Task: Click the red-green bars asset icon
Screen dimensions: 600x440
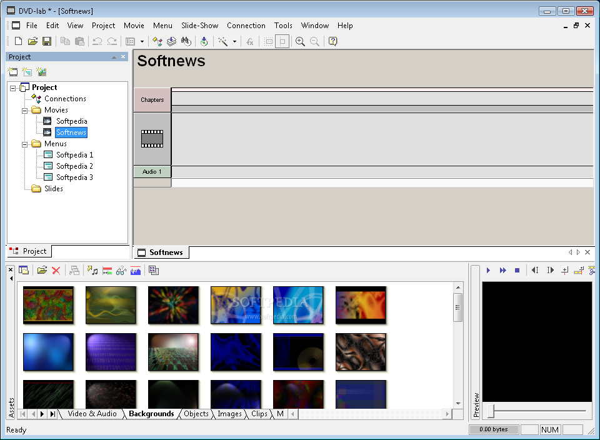Action: [107, 271]
